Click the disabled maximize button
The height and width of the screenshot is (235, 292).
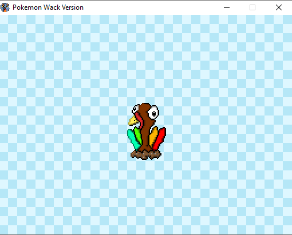click(x=252, y=7)
